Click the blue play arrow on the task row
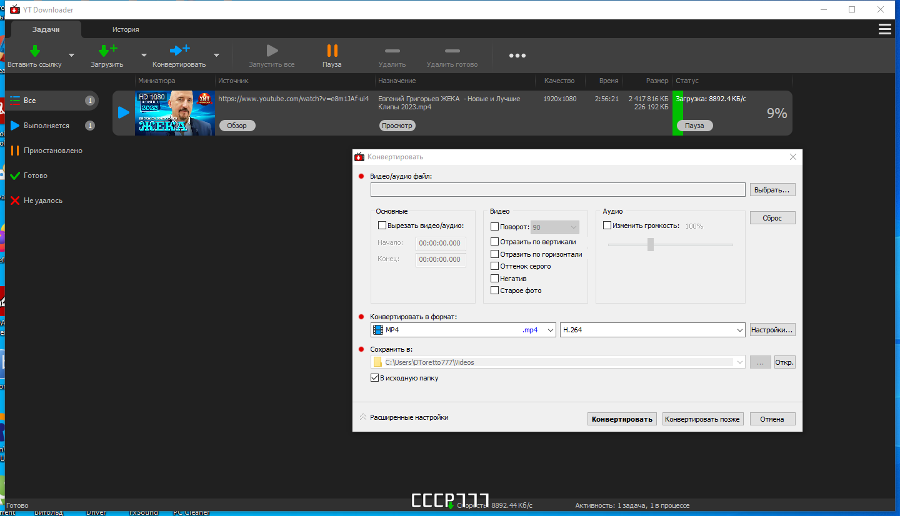 (124, 112)
